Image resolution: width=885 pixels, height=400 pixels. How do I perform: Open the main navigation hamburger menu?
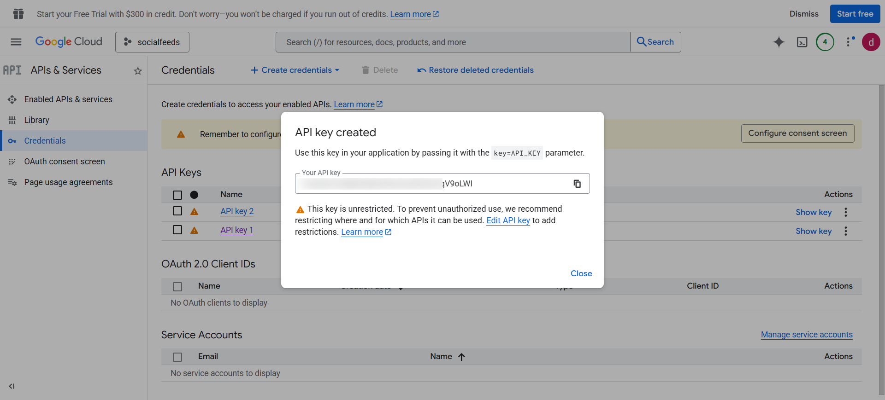coord(16,42)
